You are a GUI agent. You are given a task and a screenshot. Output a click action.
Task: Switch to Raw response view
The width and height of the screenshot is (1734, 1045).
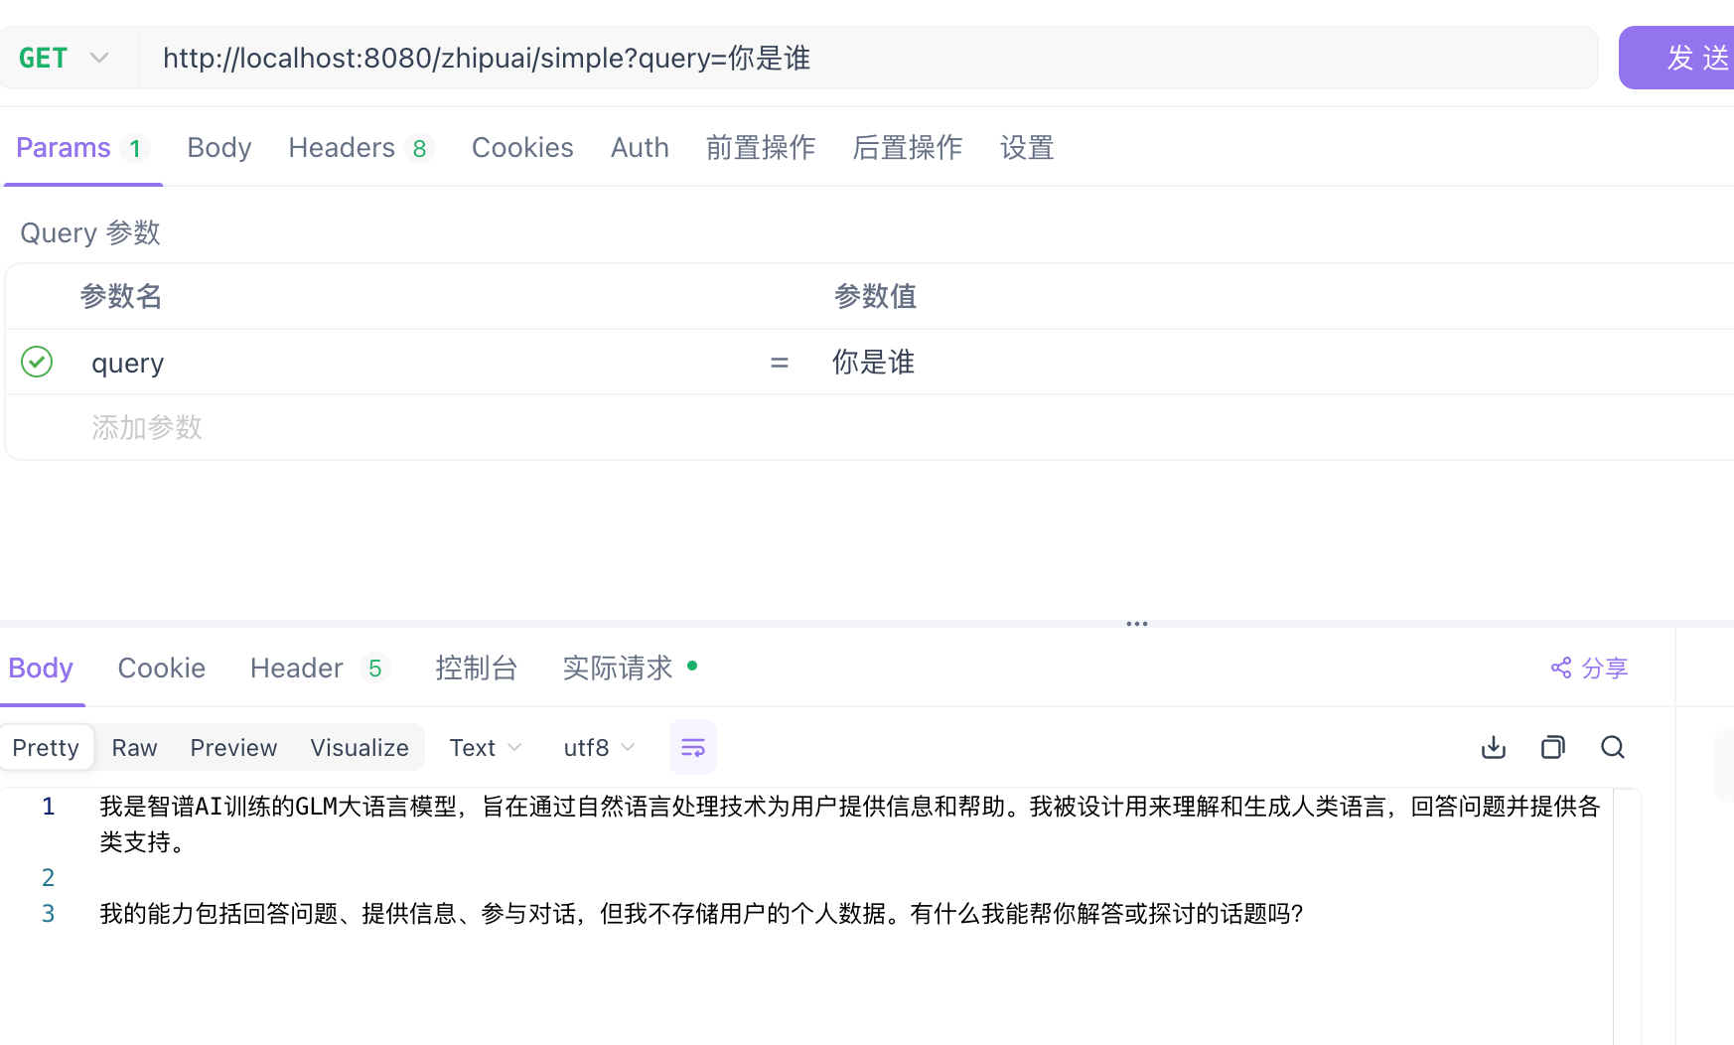[x=134, y=748]
